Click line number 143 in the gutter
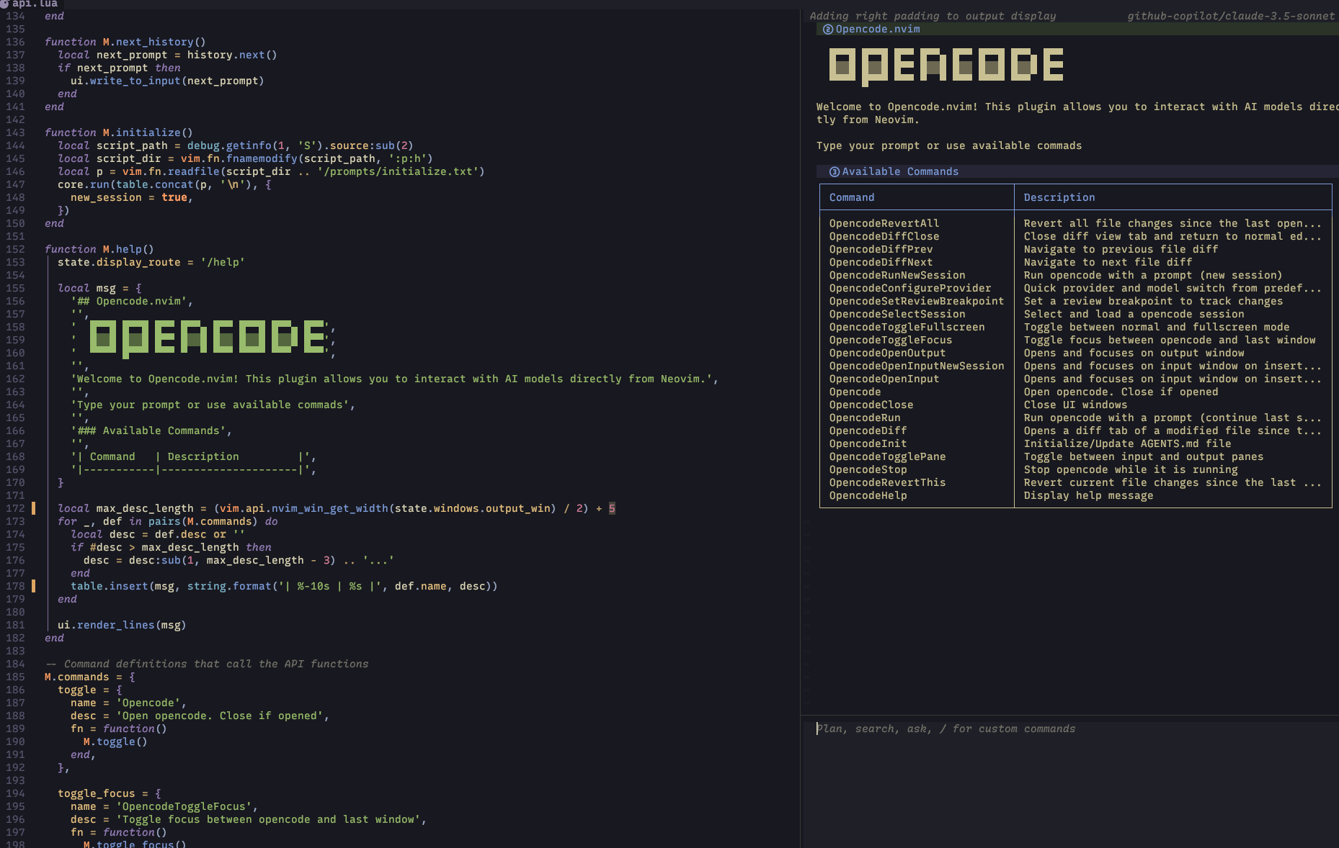1339x848 pixels. 15,132
